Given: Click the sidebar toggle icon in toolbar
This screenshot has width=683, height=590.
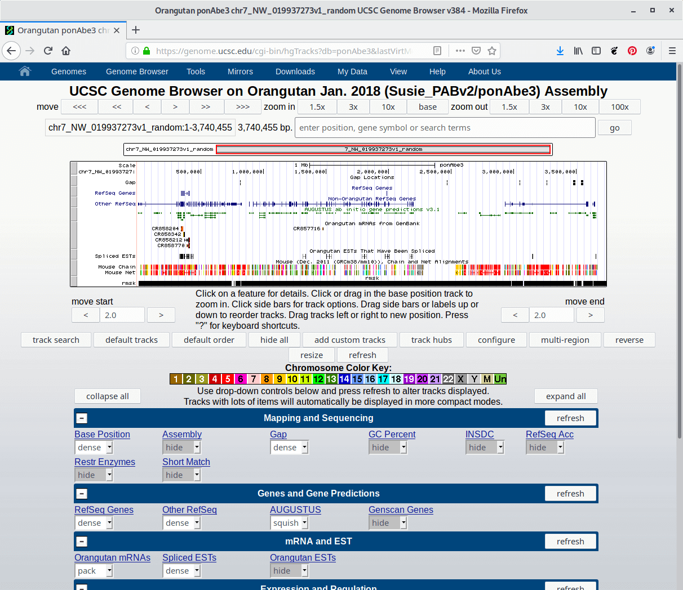Looking at the screenshot, I should [596, 51].
